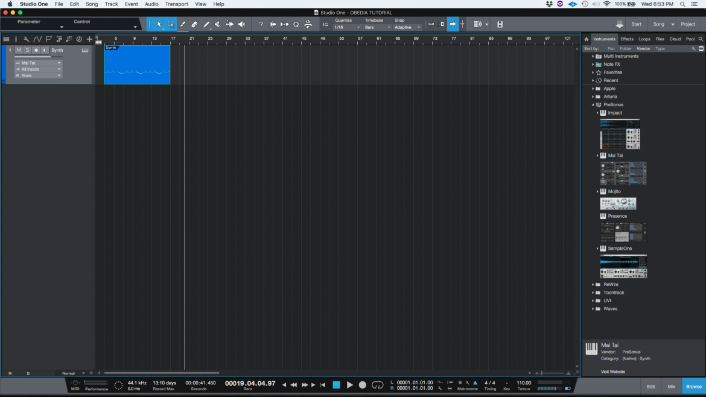The image size is (706, 397).
Task: Click the 110.00 tempo field
Action: click(x=524, y=383)
